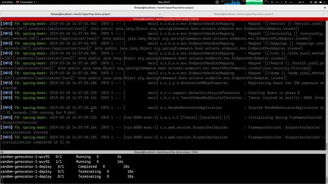The height and width of the screenshot is (184, 328).
Task: Click the 'Completed' status in the pod list
Action: (87, 167)
